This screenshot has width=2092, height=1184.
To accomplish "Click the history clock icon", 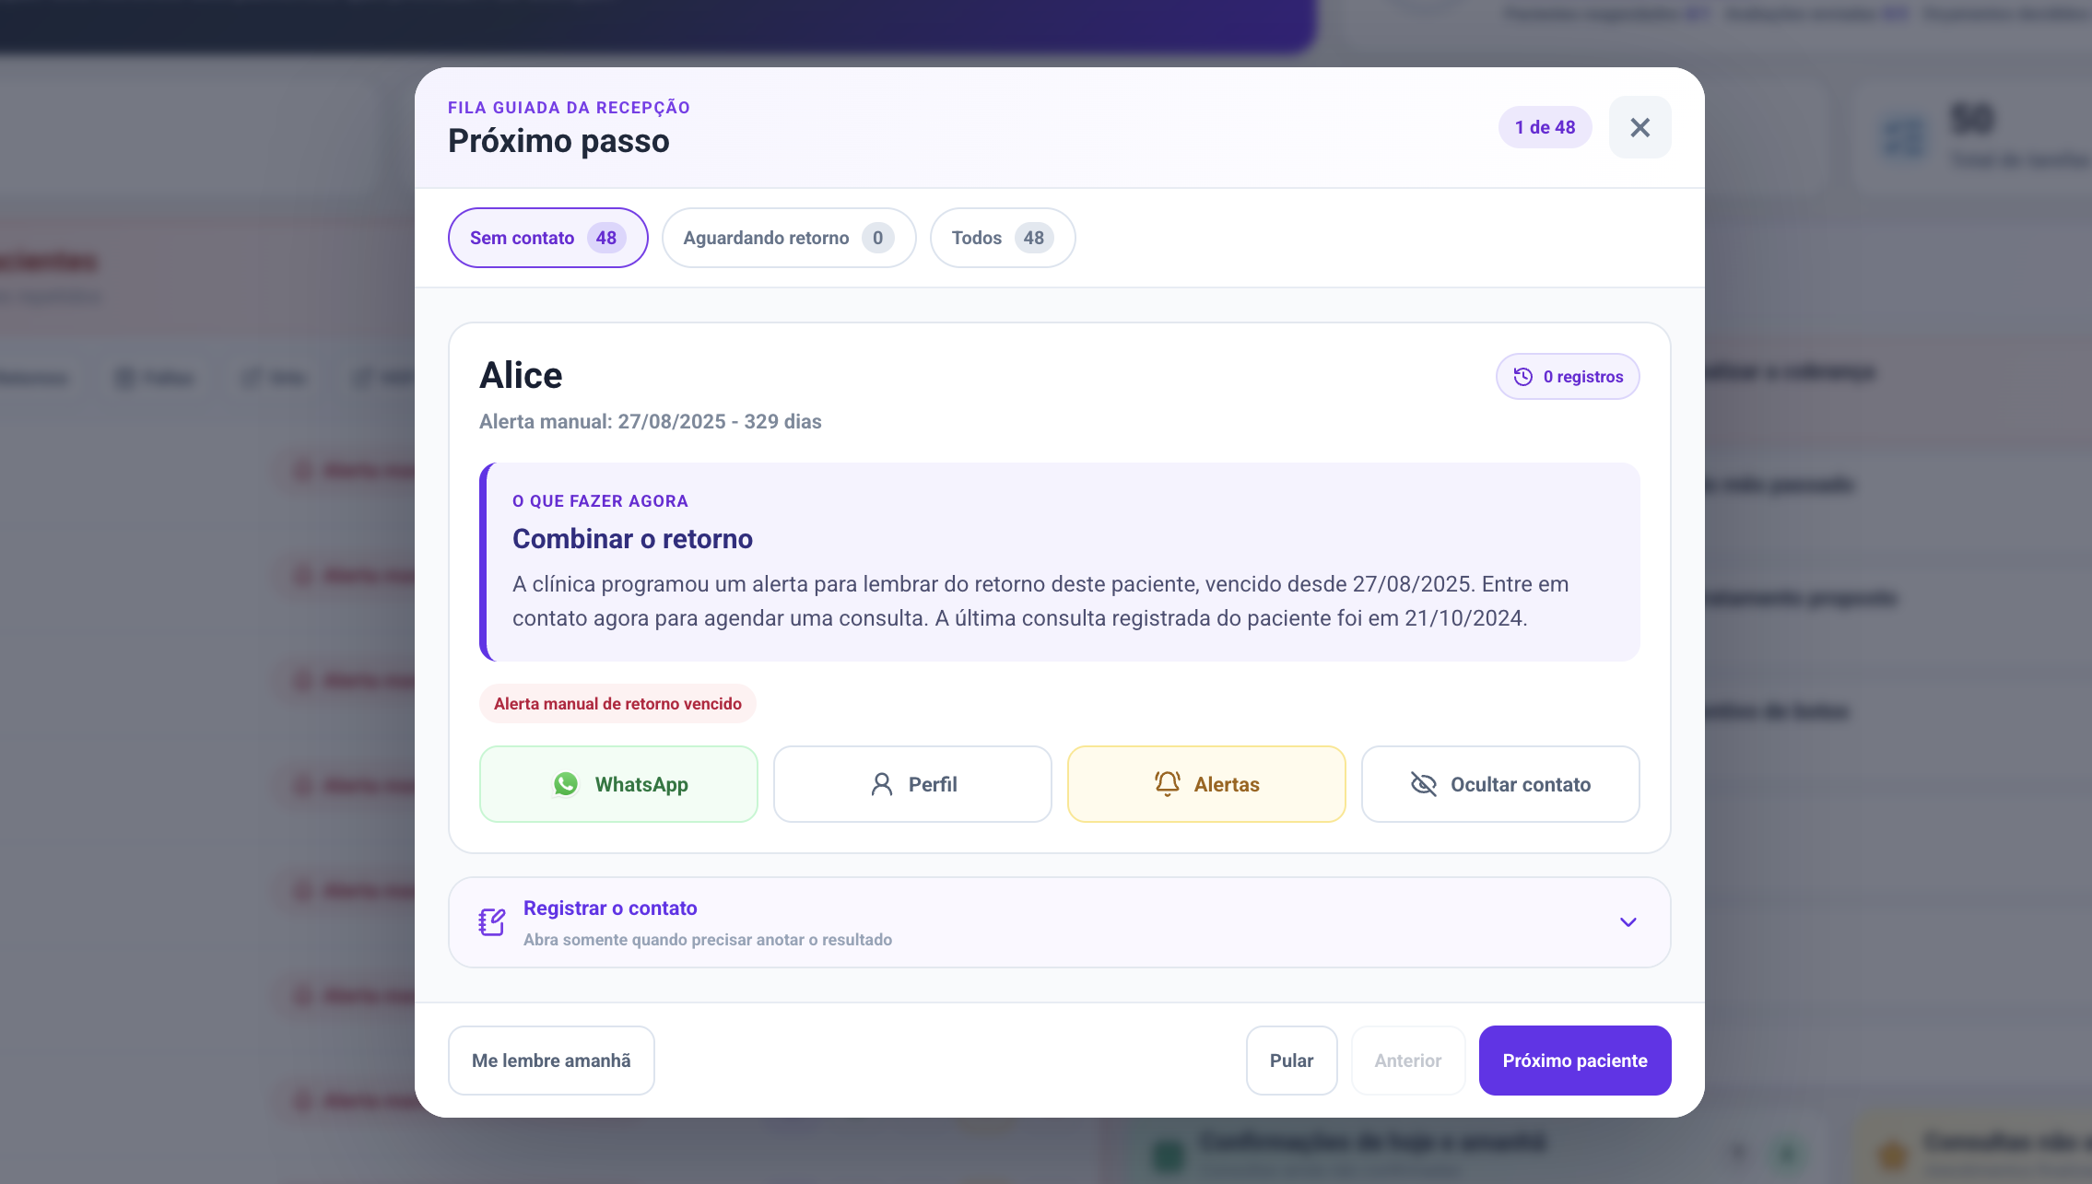I will coord(1523,377).
